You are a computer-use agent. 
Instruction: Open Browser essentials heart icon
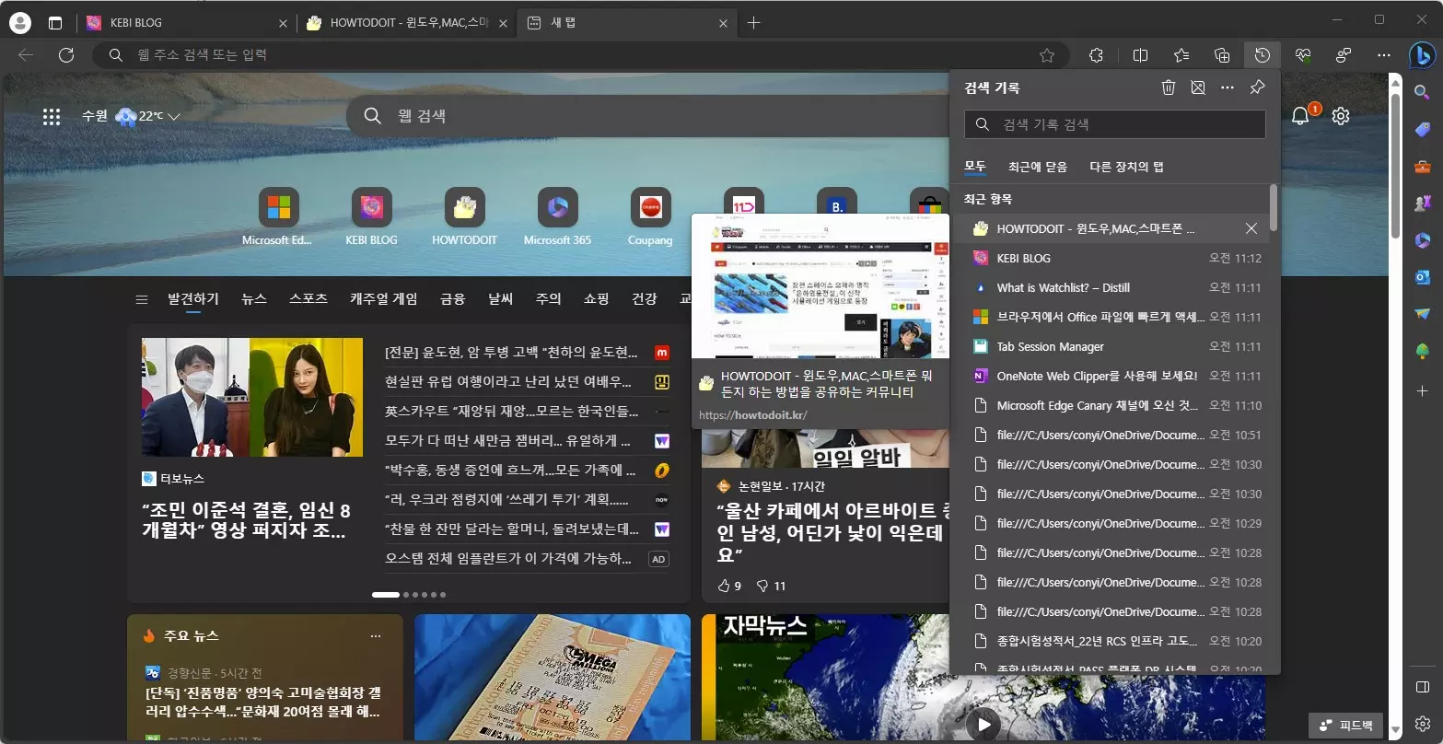pos(1302,55)
